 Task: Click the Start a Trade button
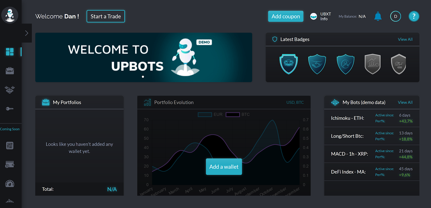coord(106,16)
